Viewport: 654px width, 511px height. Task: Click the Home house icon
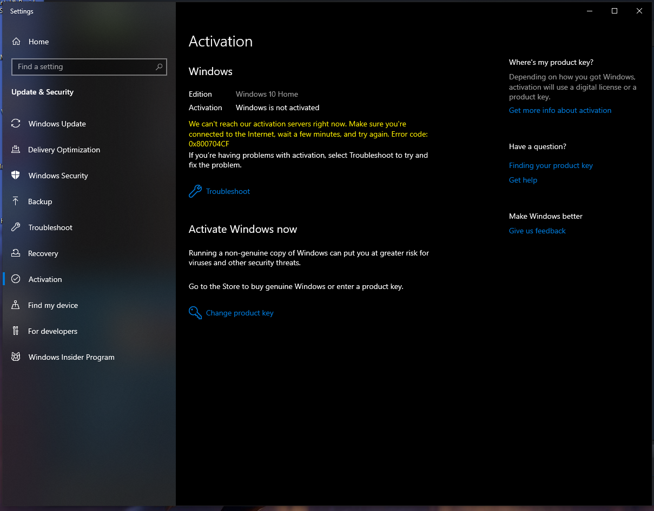coord(16,42)
